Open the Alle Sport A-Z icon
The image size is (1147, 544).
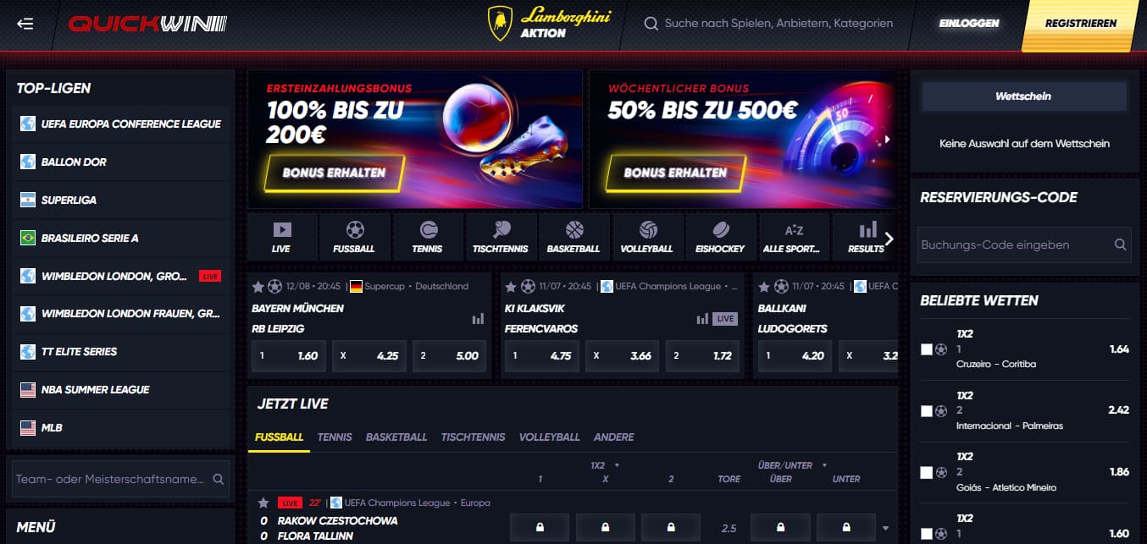(x=794, y=236)
